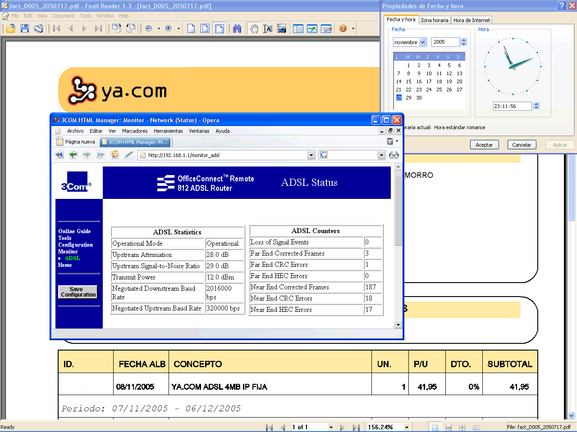Click First Page icon in Foxit top toolbar

[x=57, y=28]
